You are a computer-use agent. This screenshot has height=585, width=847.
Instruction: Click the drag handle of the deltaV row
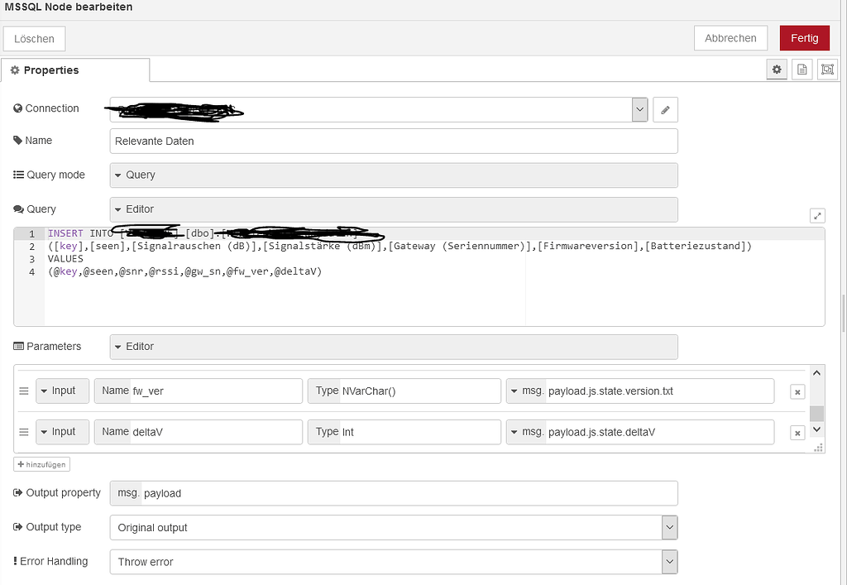click(24, 431)
